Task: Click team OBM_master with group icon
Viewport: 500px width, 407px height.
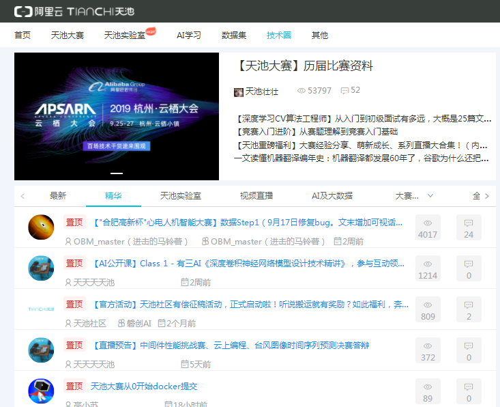Action: click(x=263, y=242)
